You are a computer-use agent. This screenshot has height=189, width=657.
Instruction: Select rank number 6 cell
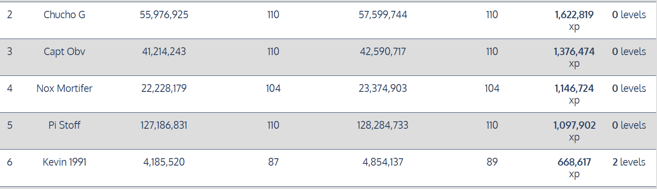[10, 162]
